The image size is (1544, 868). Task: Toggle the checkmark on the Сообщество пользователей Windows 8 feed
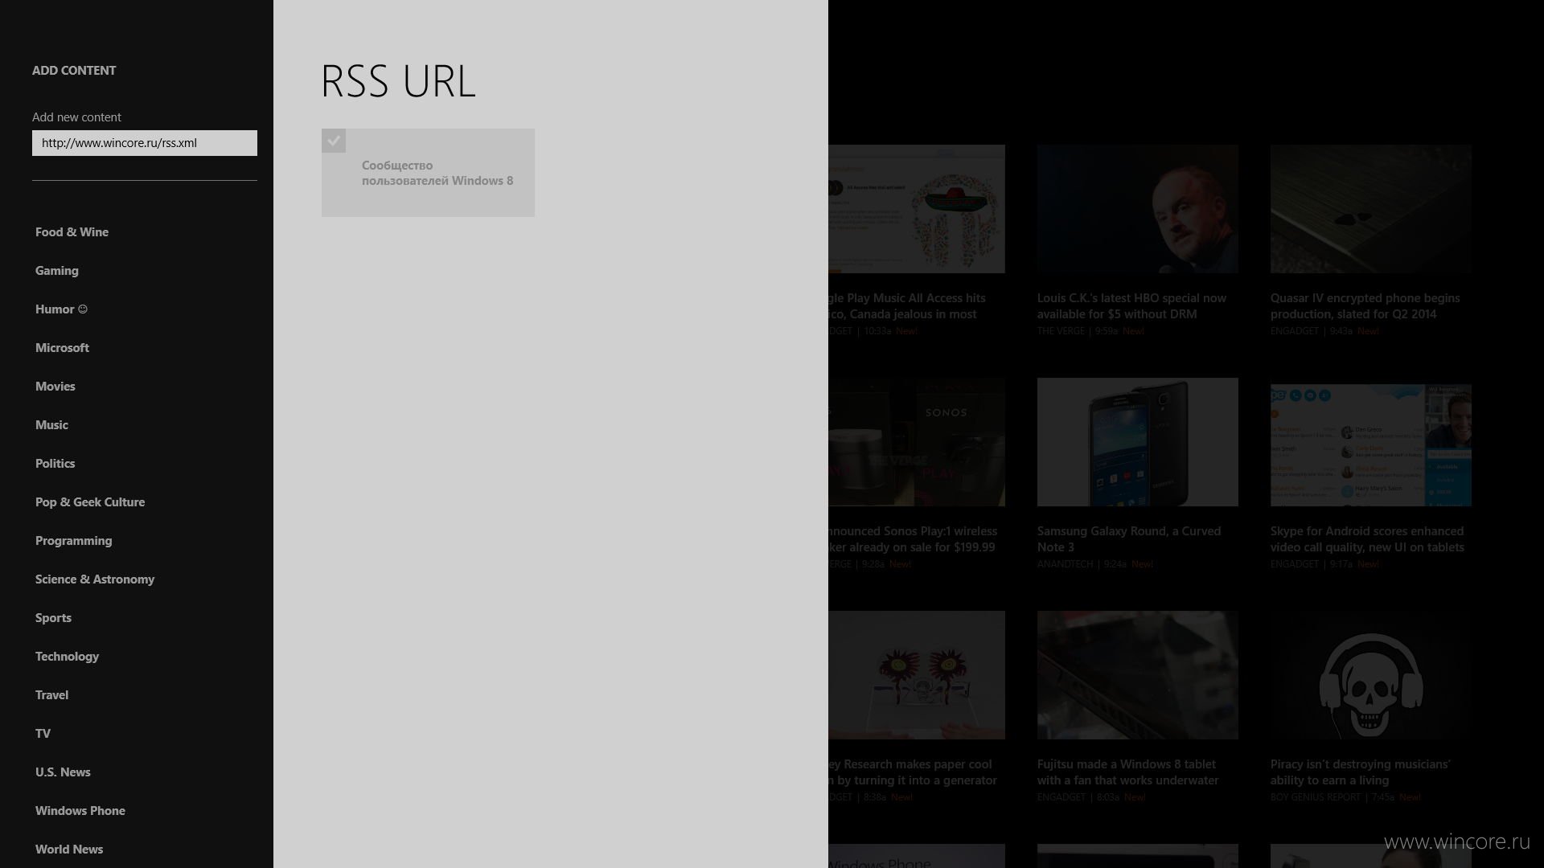pos(334,141)
